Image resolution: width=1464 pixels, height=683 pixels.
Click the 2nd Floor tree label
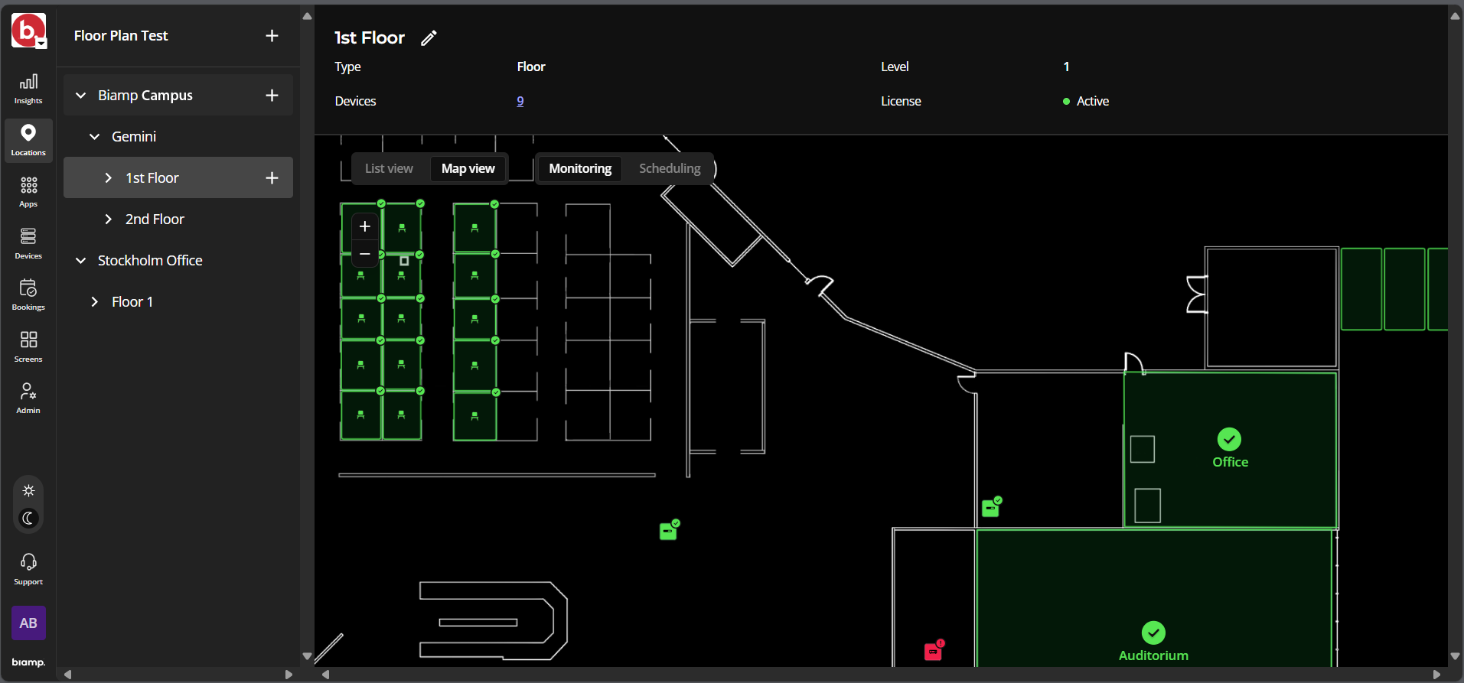[155, 220]
